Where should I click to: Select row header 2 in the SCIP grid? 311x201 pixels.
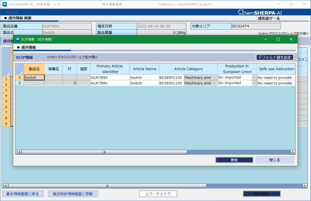pyautogui.click(x=19, y=83)
